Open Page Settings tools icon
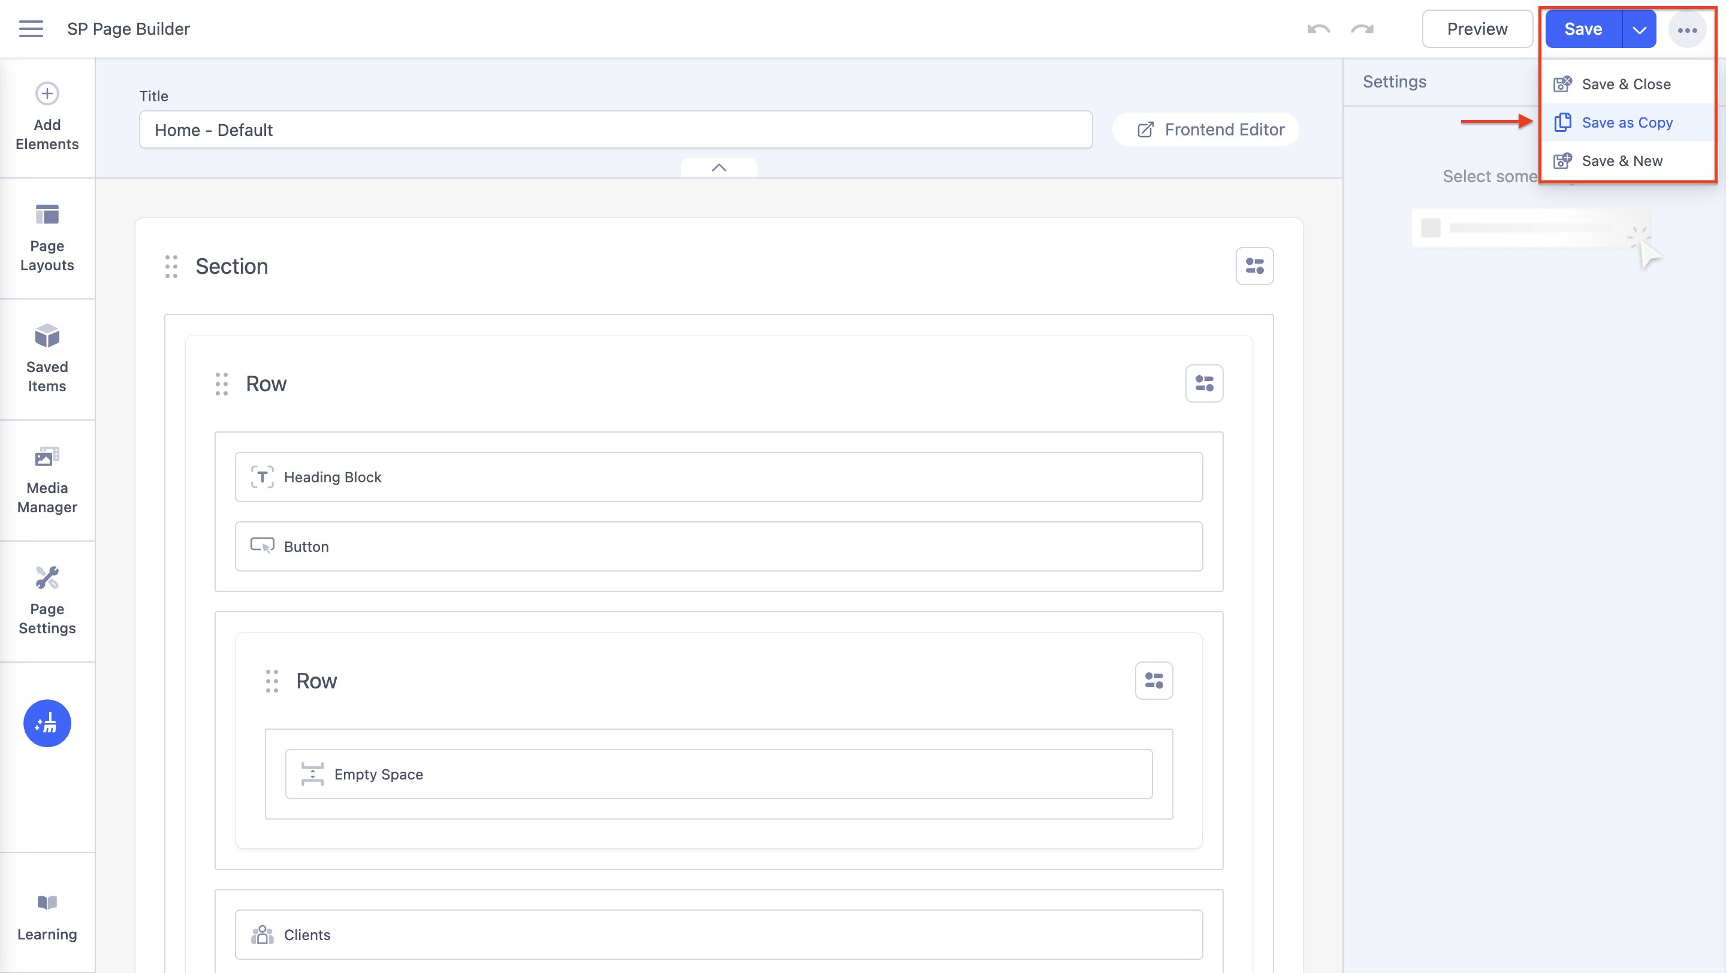This screenshot has height=973, width=1726. [x=47, y=578]
